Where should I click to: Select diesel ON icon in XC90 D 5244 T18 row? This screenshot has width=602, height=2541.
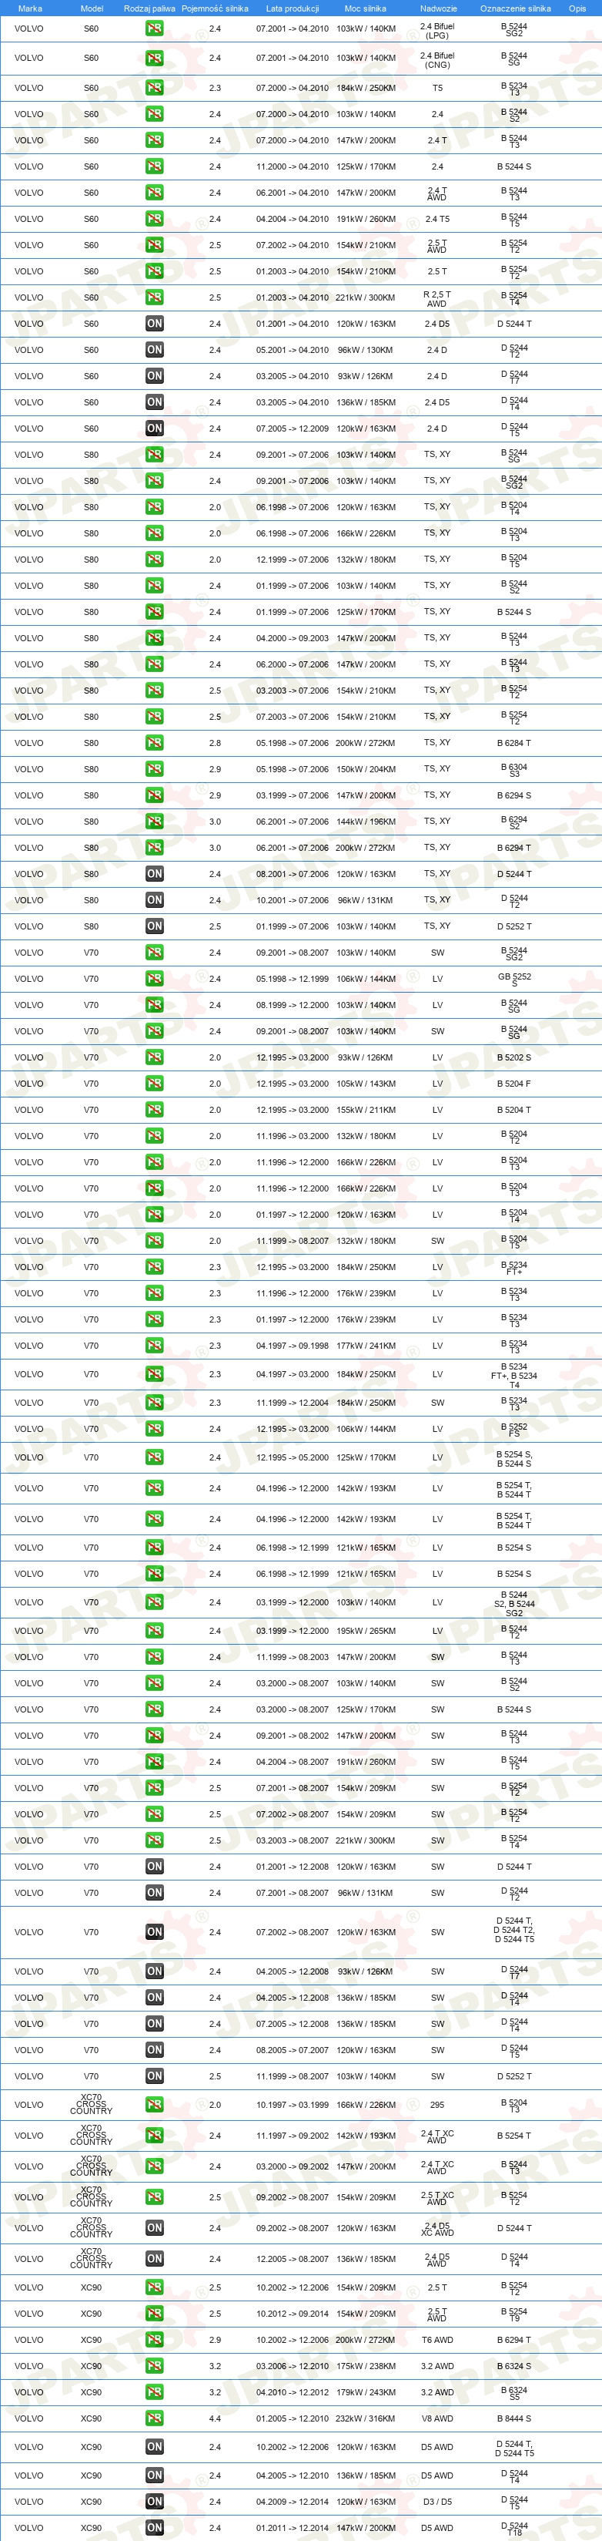point(155,2527)
